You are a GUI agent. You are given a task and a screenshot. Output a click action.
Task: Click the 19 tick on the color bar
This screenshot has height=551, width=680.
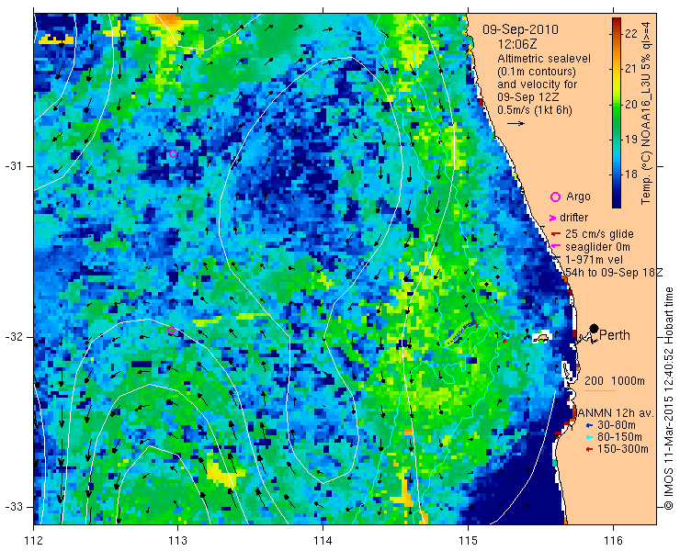point(631,140)
